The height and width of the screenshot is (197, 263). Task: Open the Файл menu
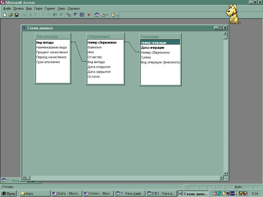[x=7, y=8]
